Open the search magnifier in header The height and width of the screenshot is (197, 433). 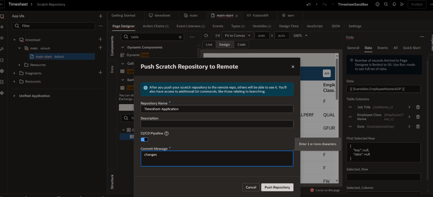tap(386, 4)
